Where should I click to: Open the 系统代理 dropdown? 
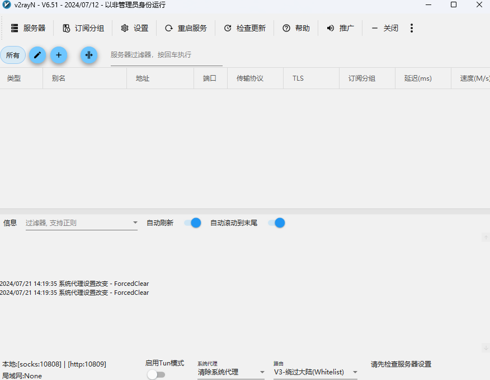click(x=262, y=372)
